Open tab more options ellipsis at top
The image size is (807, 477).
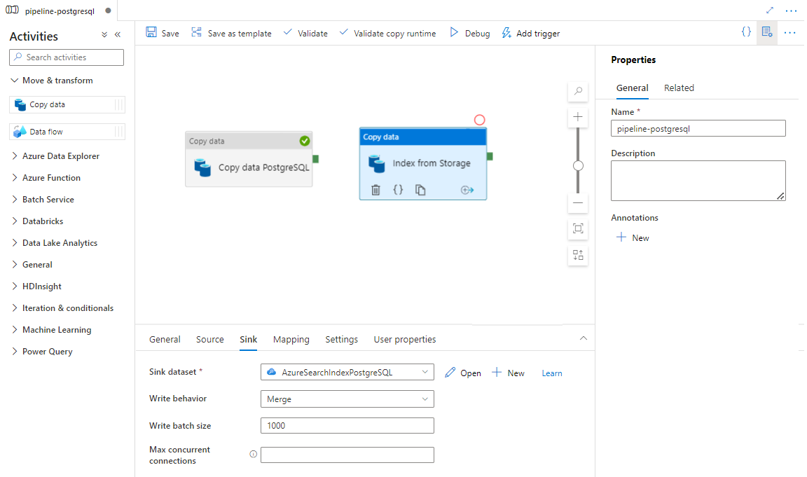(x=791, y=11)
